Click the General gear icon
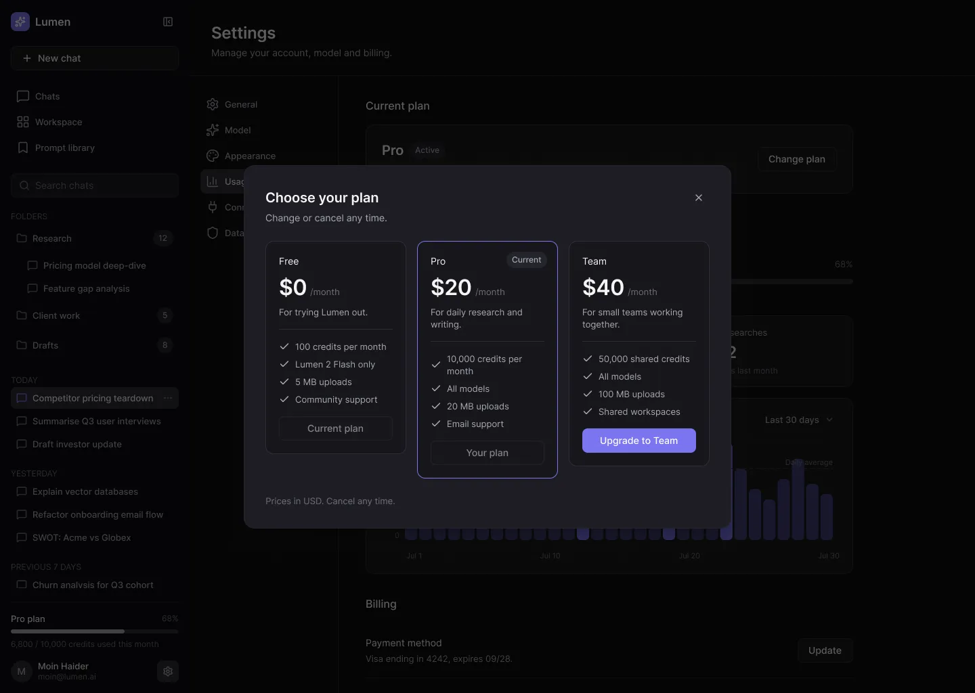Image resolution: width=975 pixels, height=693 pixels. click(213, 104)
